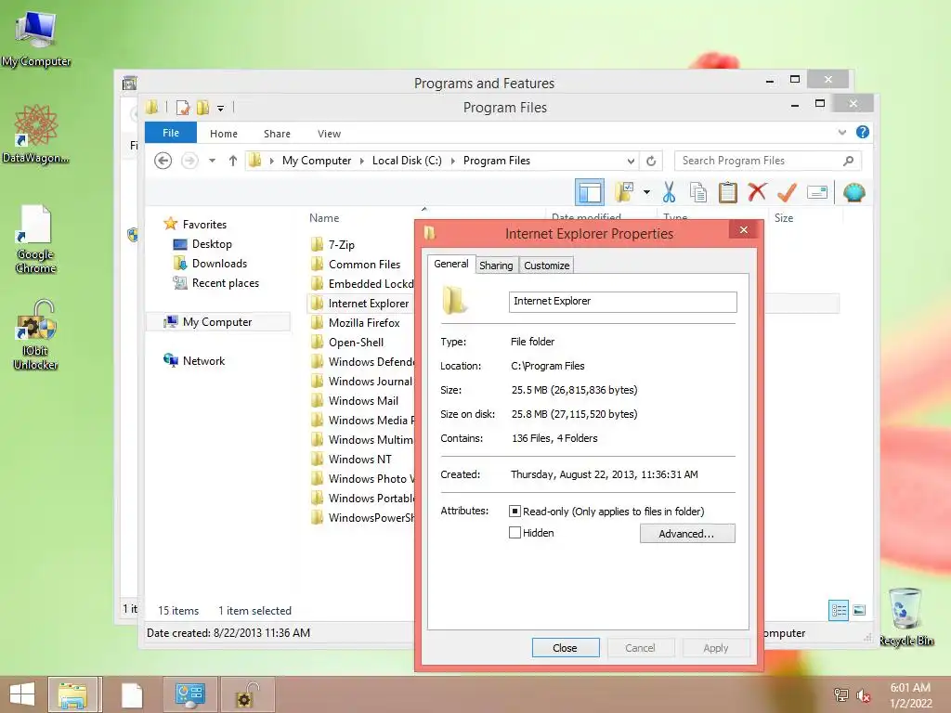This screenshot has height=713, width=951.
Task: Open the File ribbon tab
Action: pyautogui.click(x=171, y=133)
